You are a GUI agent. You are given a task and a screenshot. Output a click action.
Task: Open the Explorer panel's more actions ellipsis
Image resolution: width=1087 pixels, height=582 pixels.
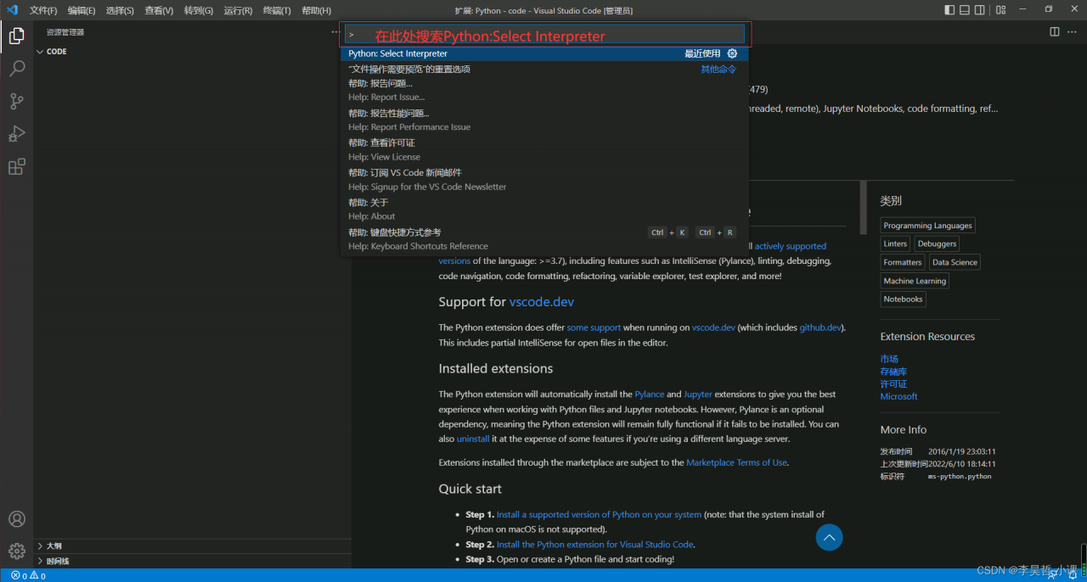335,31
